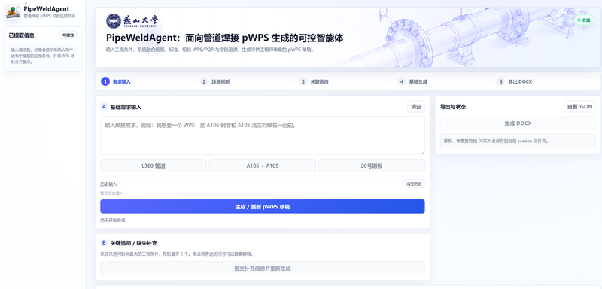Click the A badge beside 基础需求输入
This screenshot has width=602, height=289.
coord(104,107)
